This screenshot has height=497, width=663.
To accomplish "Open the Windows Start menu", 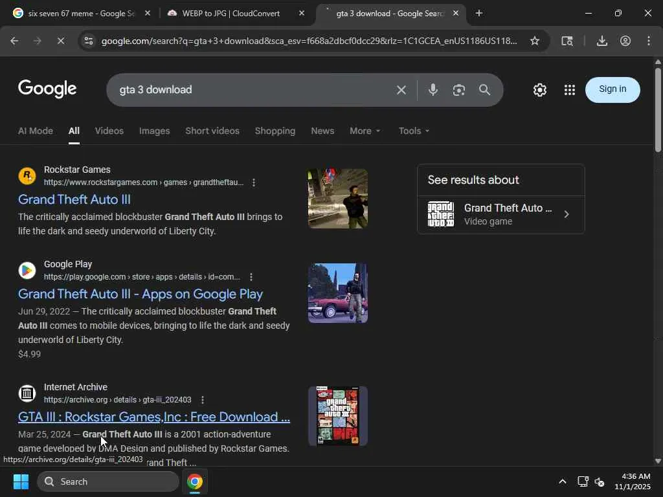I will [x=21, y=481].
